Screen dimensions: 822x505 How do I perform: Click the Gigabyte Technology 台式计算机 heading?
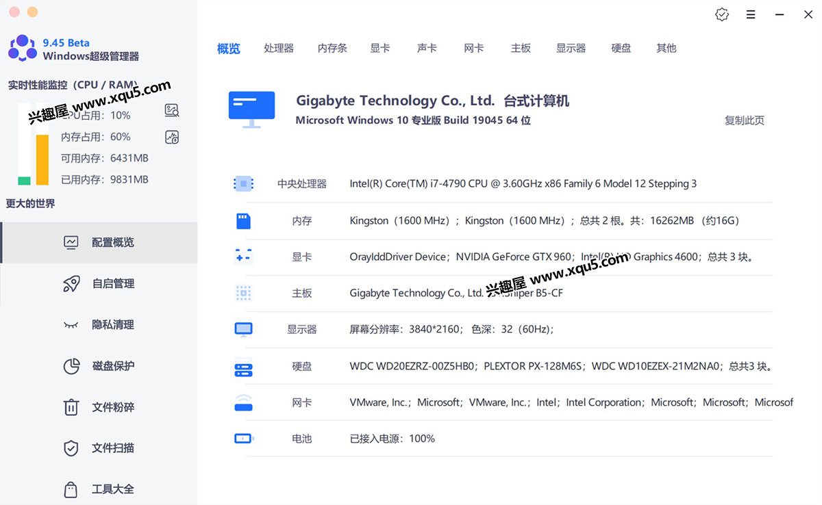pos(432,101)
